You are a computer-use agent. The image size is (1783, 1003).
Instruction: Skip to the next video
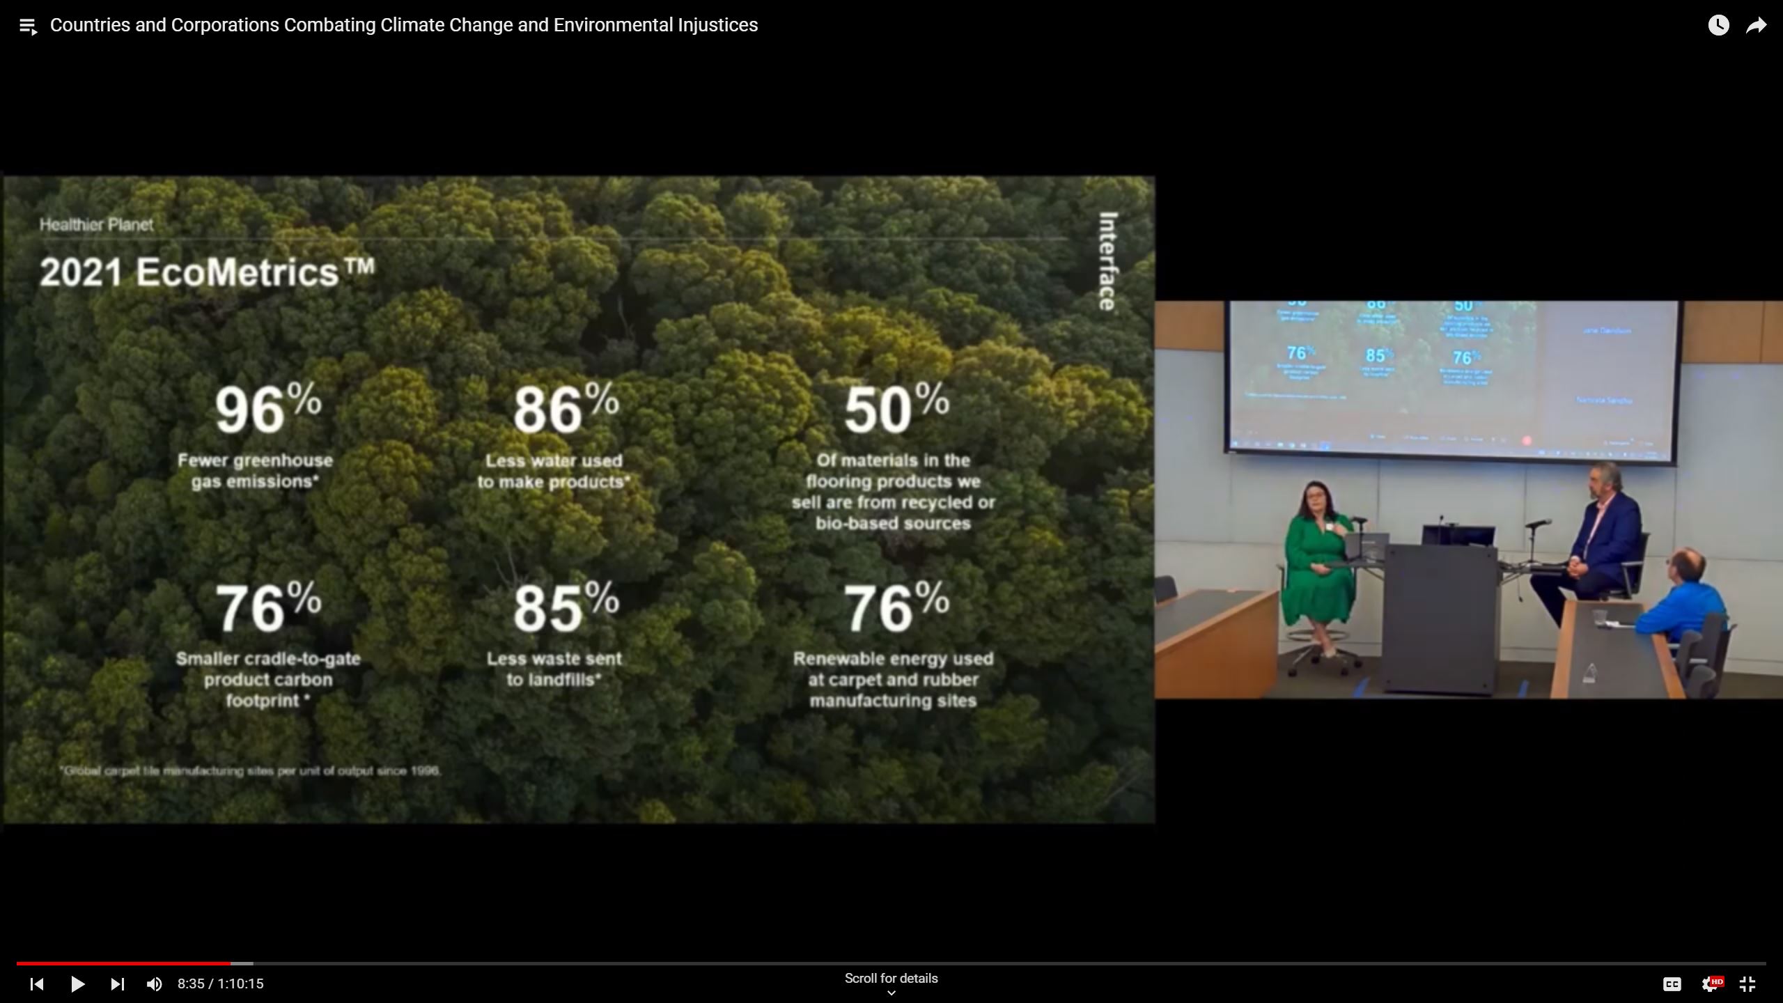(x=117, y=983)
